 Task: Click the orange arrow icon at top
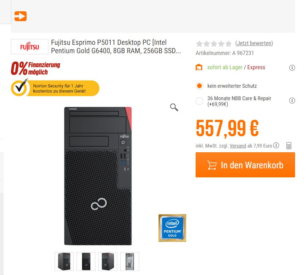coord(20,16)
